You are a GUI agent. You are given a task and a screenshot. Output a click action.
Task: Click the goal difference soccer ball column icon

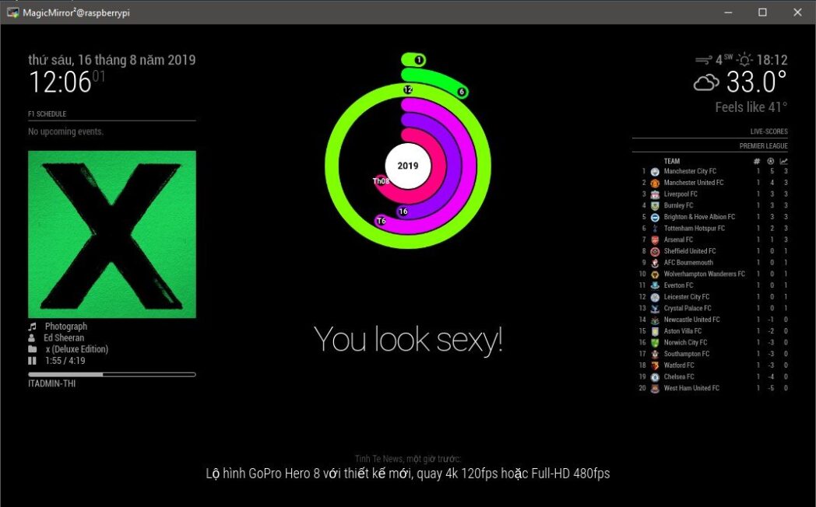[770, 161]
